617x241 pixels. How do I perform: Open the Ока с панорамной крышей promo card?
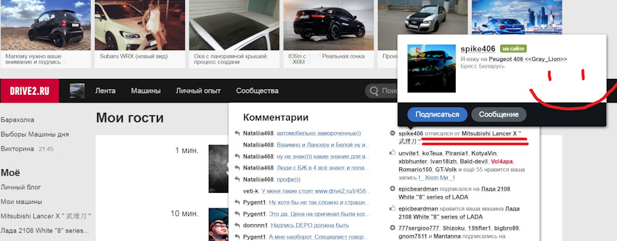point(234,34)
